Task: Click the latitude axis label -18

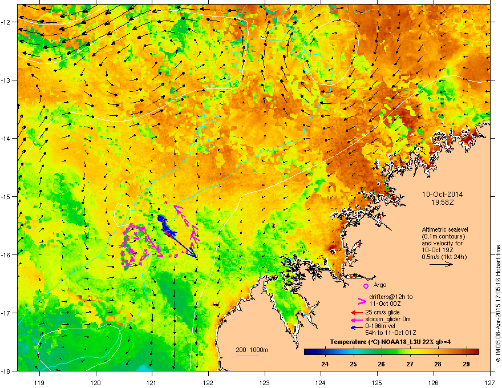Action: [6, 371]
